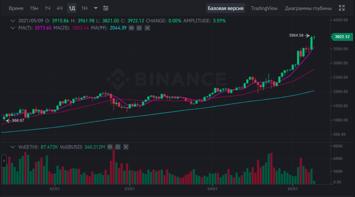355x197 pixels.
Task: Hide the MA indicator lines with eye icon
Action: tap(131, 28)
